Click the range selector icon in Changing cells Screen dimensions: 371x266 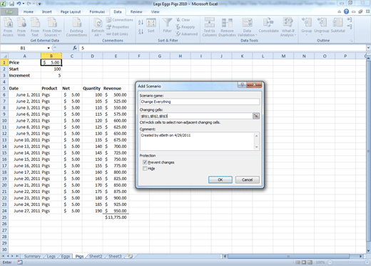tap(256, 116)
